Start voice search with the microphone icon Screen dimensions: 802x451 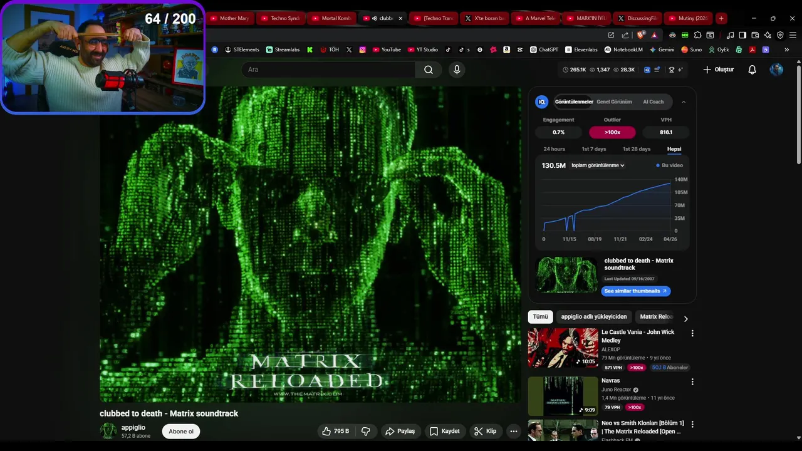[457, 70]
